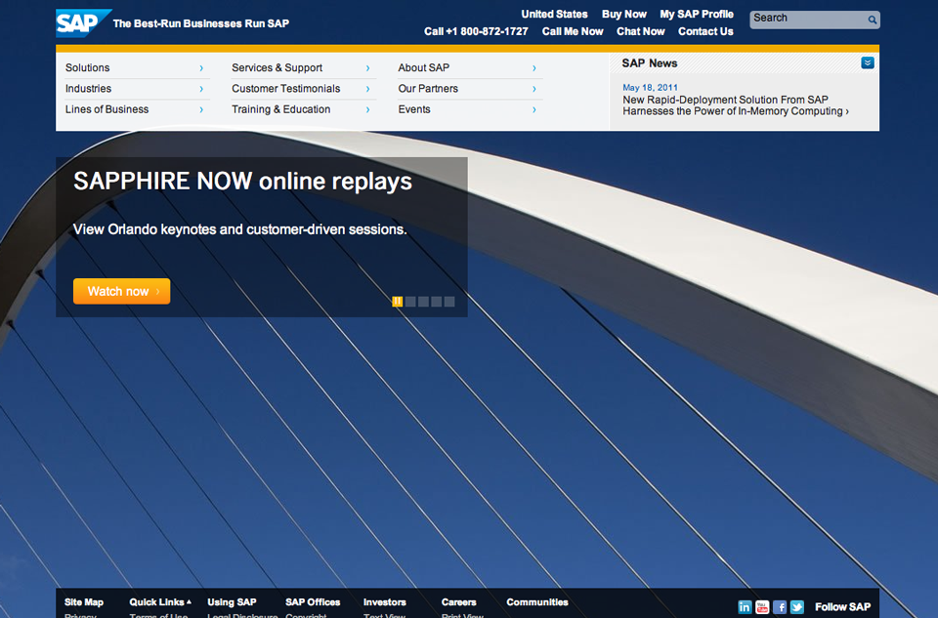Screen dimensions: 938x618
Task: Open SAP's Facebook page icon
Action: click(x=780, y=607)
